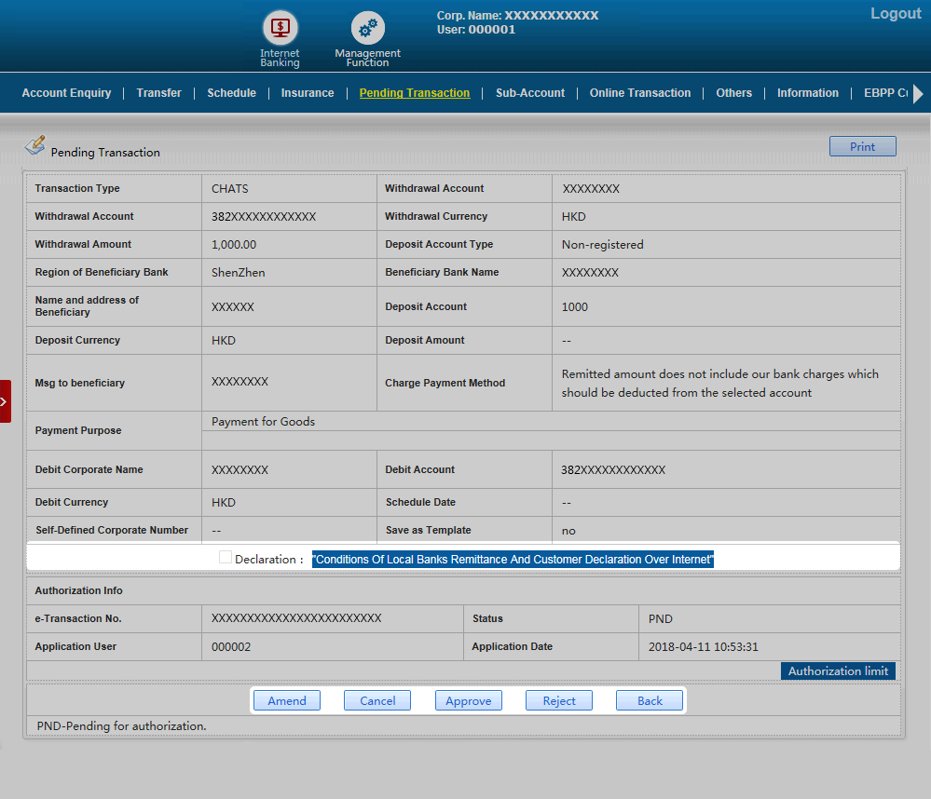Click the Authorization limit button
This screenshot has height=799, width=931.
click(x=837, y=671)
